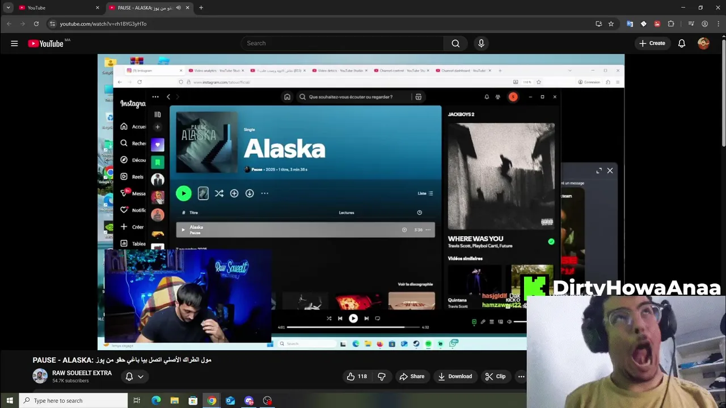
Task: Go to the YouTube home logo
Action: tap(45, 44)
